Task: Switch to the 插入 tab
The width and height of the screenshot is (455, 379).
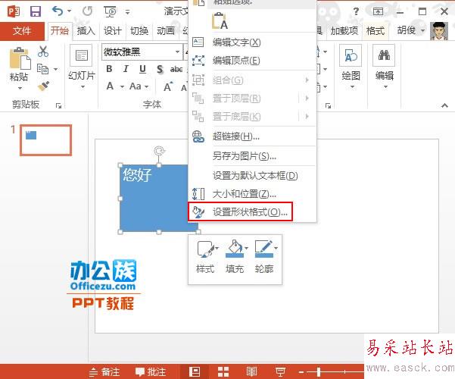Action: pos(86,31)
